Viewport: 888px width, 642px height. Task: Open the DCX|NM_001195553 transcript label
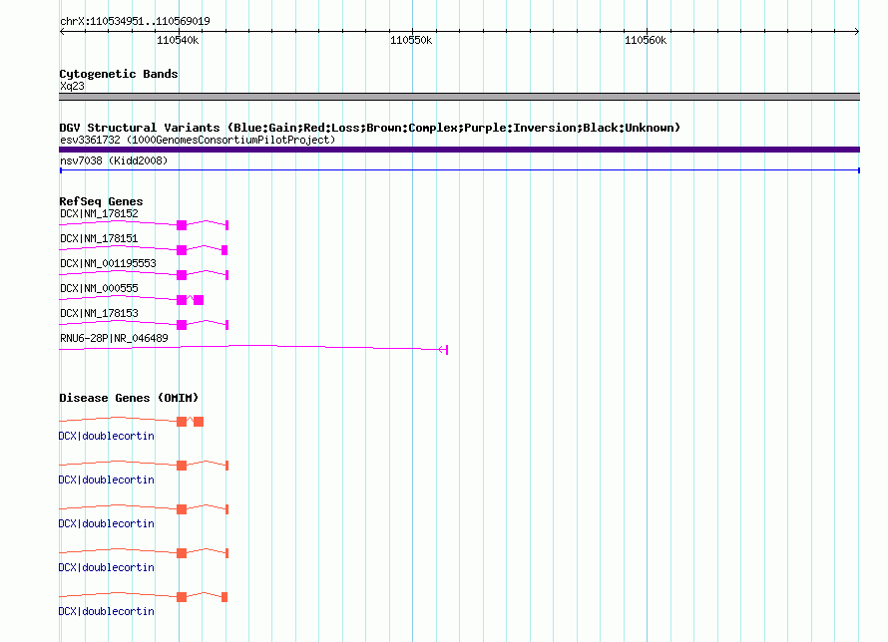click(x=108, y=263)
